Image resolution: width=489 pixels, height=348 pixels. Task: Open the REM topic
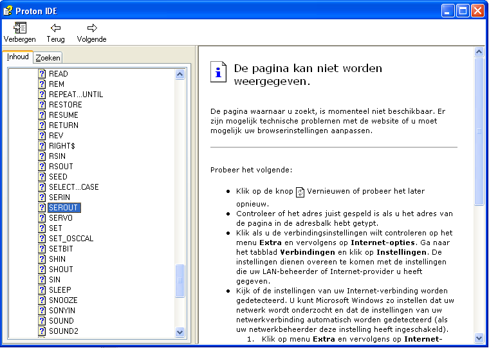pyautogui.click(x=57, y=84)
